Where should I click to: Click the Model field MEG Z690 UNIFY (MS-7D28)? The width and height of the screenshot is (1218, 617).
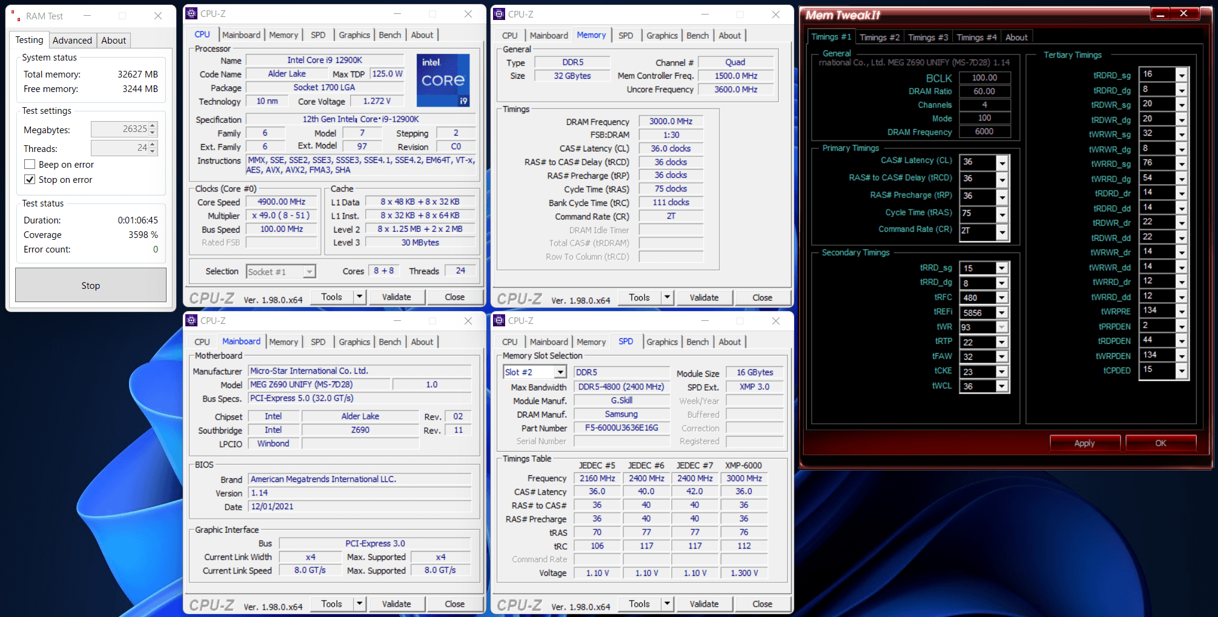[320, 384]
